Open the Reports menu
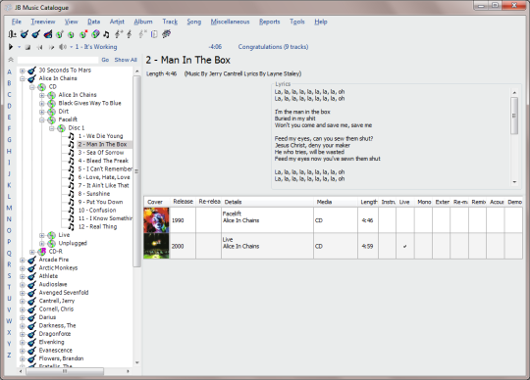This screenshot has height=380, width=530. tap(269, 22)
